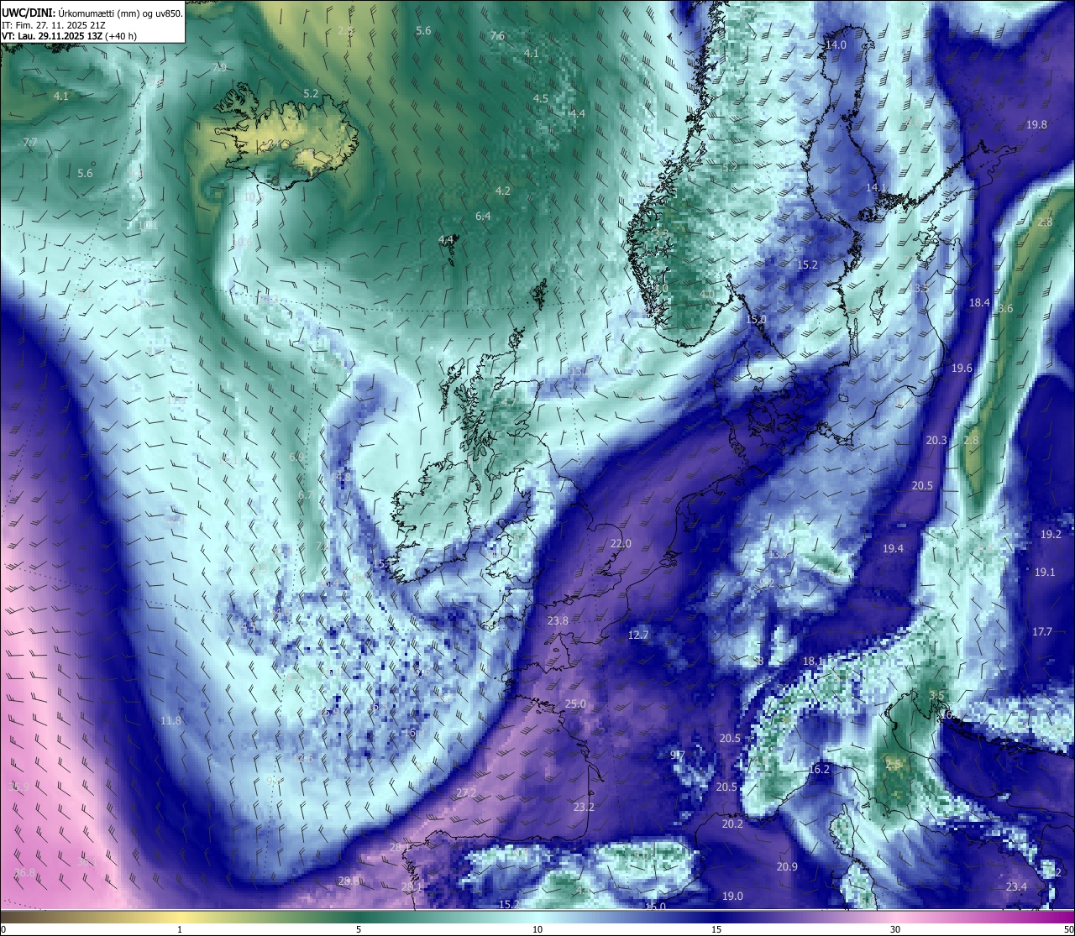Click the map value '6.4'
Viewport: 1075px width, 936px height.
(x=483, y=216)
